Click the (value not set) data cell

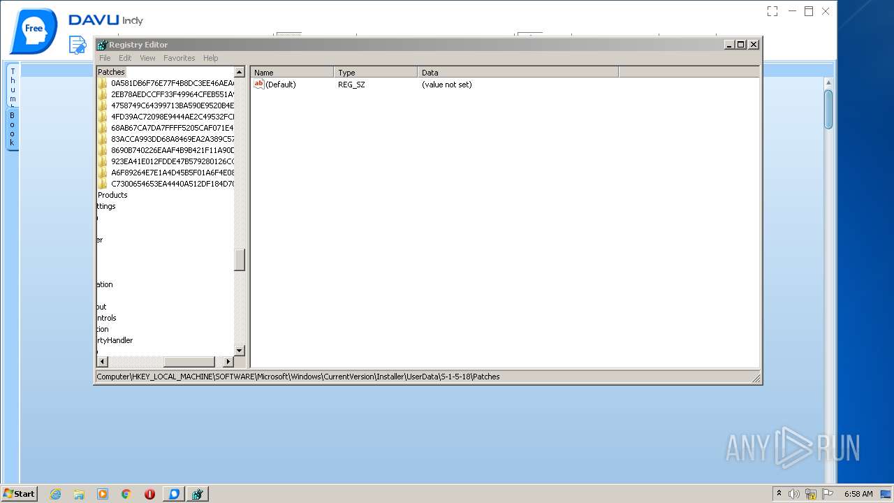pos(447,85)
